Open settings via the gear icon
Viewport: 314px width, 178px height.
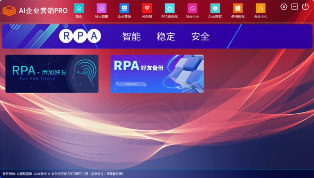[284, 7]
